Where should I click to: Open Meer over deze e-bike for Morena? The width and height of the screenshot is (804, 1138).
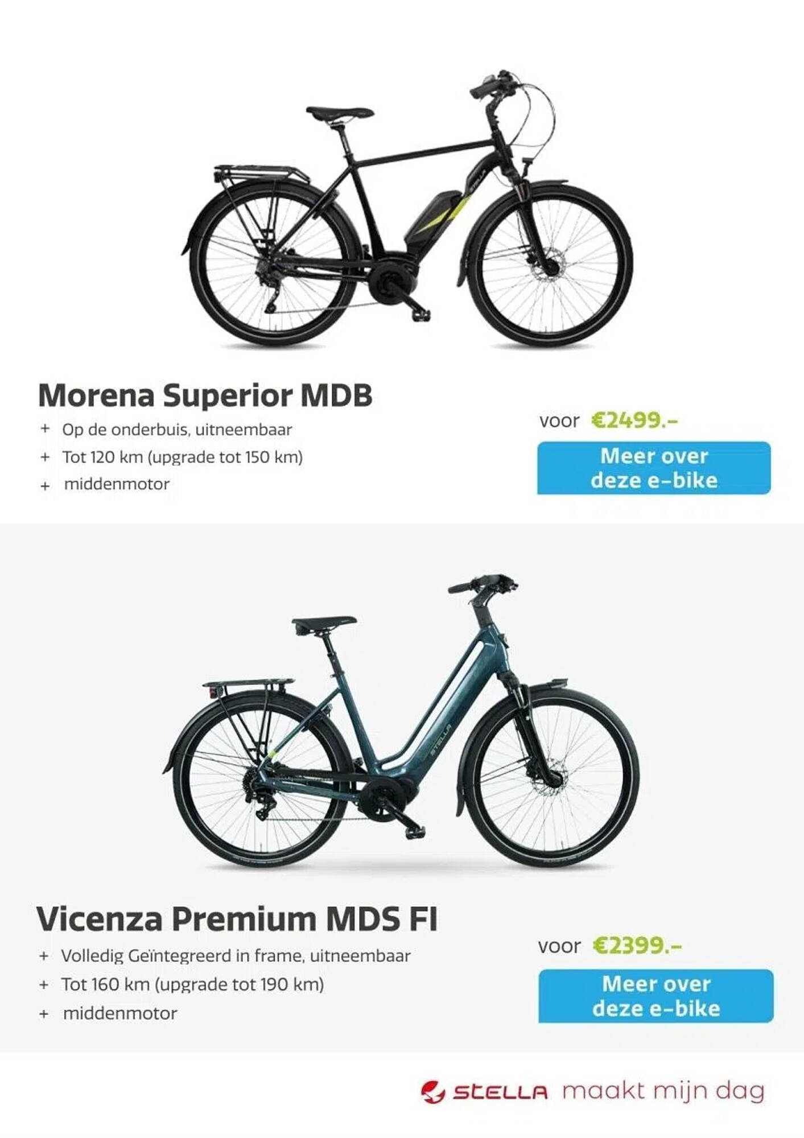pos(654,468)
